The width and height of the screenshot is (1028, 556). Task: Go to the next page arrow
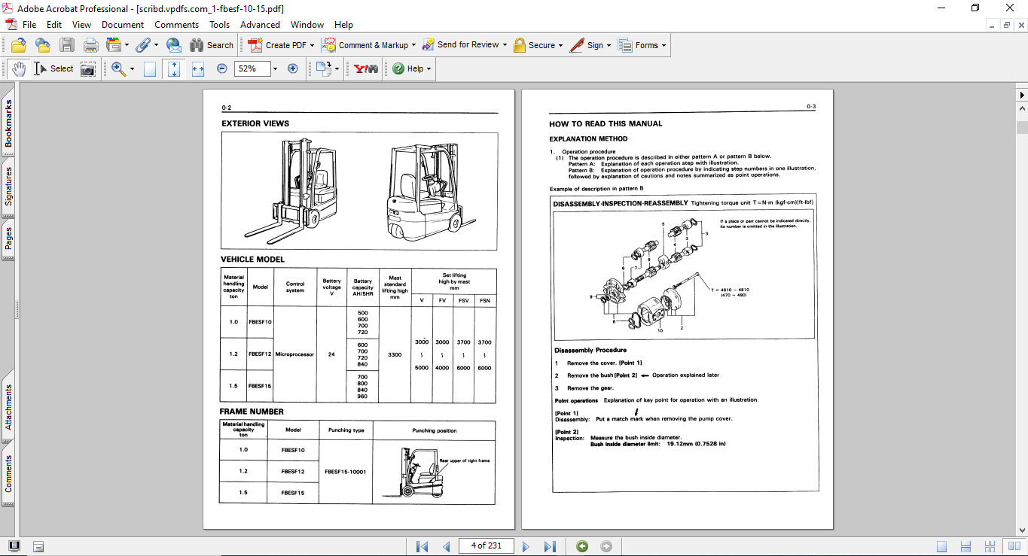[526, 546]
